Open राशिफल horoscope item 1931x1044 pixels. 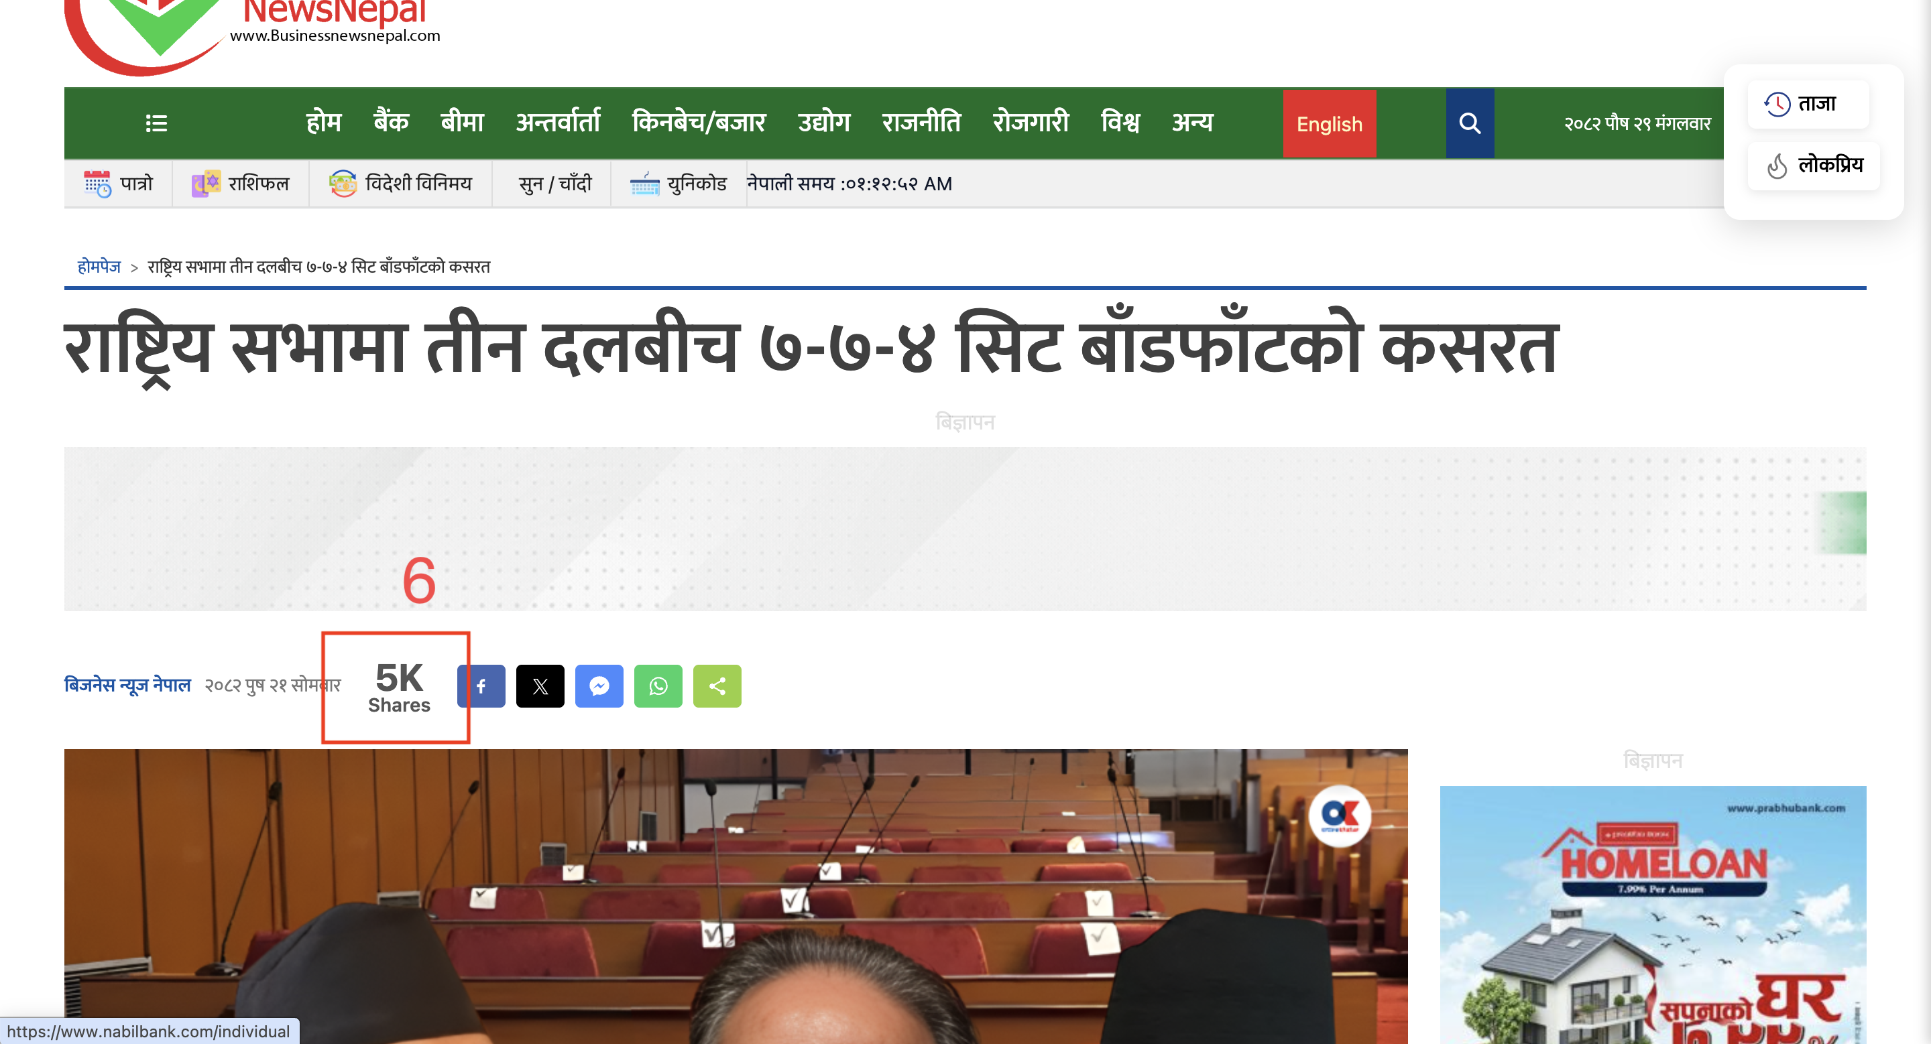pos(240,184)
